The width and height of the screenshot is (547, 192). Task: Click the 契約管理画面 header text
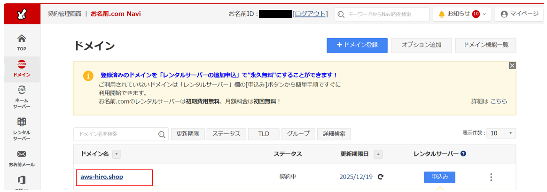click(x=64, y=14)
